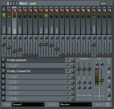The image size is (114, 109).
Task: Select FX track 1 organ
Action: pyautogui.click(x=9, y=20)
